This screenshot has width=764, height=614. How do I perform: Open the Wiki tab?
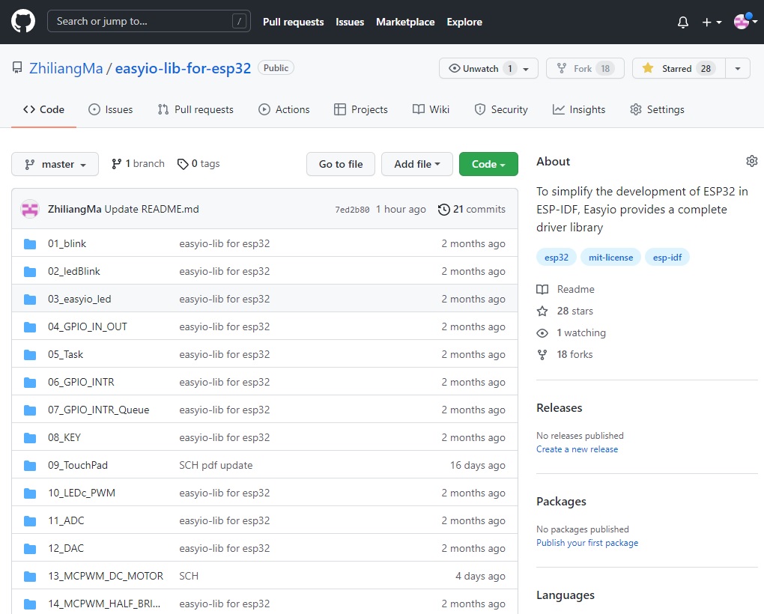click(431, 109)
